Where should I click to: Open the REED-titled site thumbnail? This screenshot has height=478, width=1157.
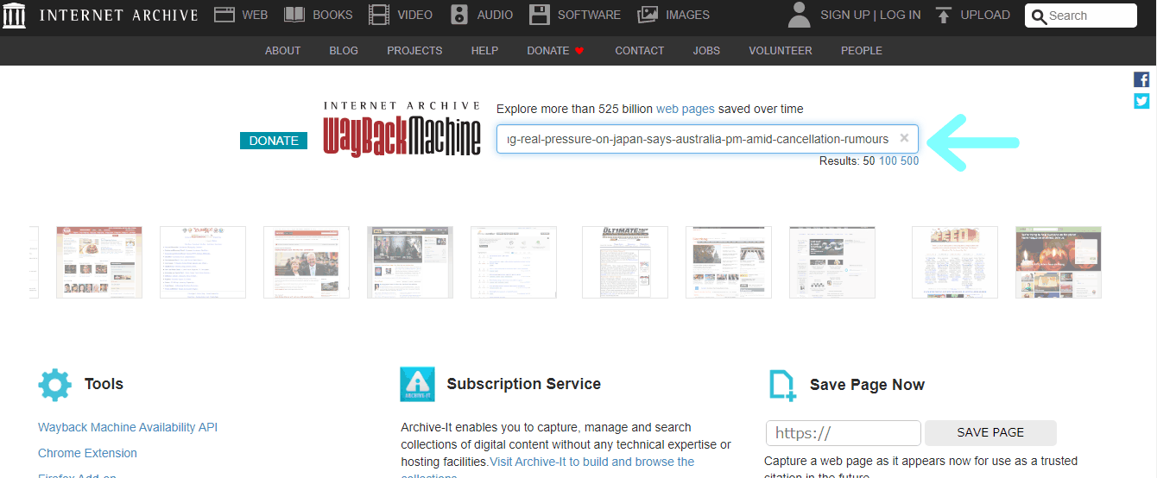pos(955,262)
